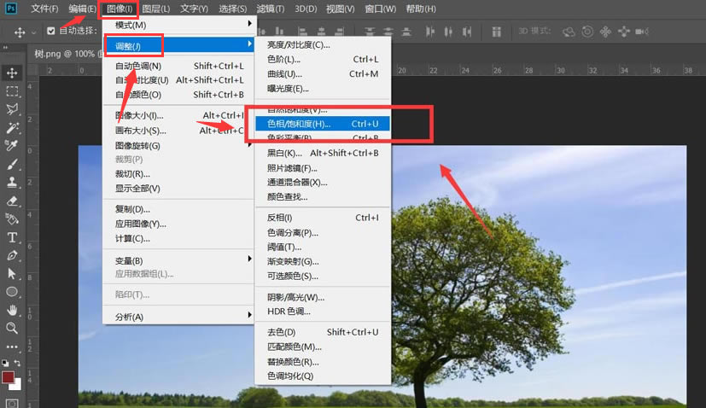Swap foreground and background colors

(x=17, y=363)
